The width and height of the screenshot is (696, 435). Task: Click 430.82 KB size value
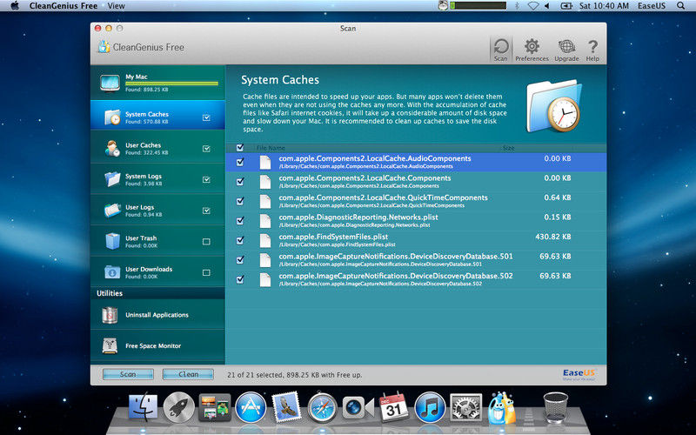[553, 237]
